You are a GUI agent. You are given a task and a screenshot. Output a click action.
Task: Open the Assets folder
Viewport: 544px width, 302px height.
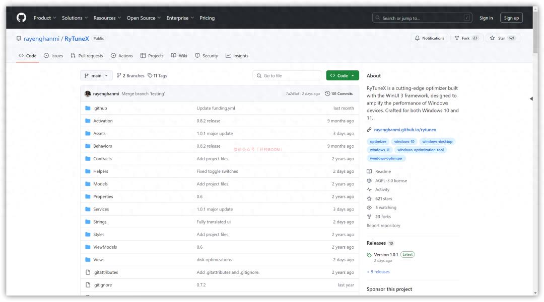[x=99, y=134]
